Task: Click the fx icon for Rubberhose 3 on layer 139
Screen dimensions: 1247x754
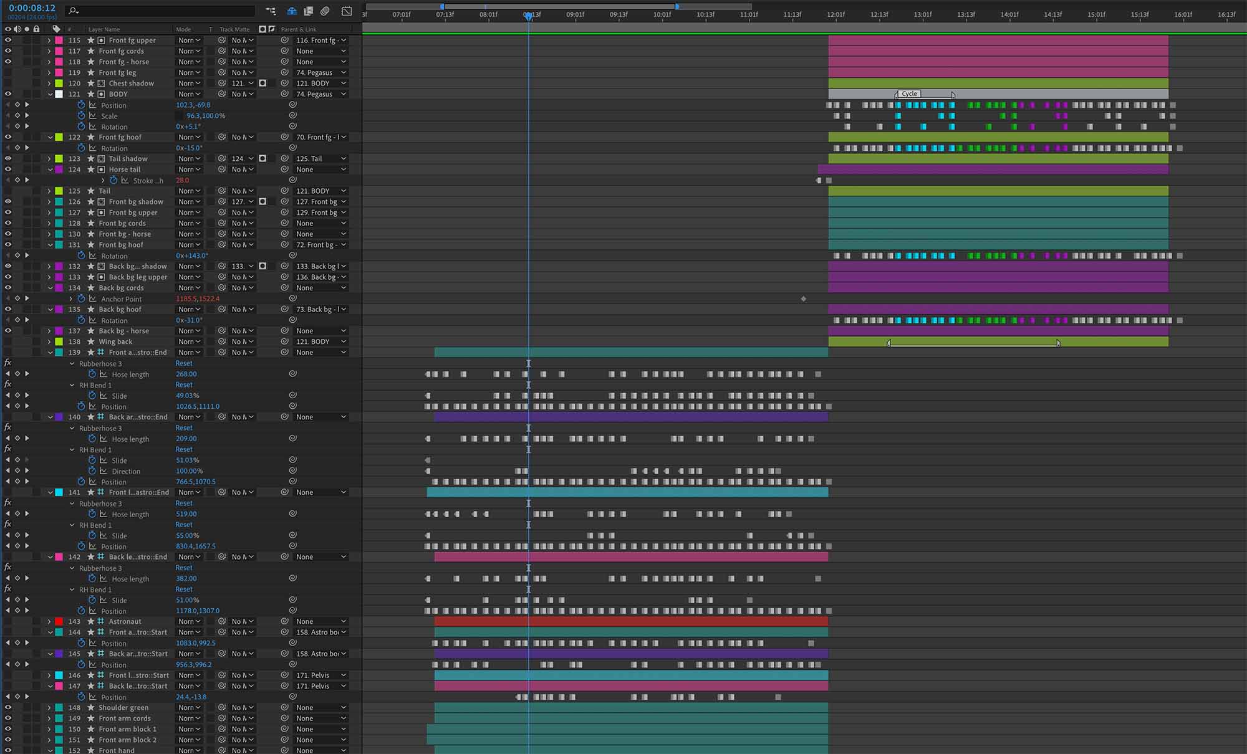Action: tap(7, 363)
